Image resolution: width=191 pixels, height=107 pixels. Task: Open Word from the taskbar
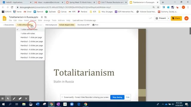pyautogui.click(x=38, y=104)
